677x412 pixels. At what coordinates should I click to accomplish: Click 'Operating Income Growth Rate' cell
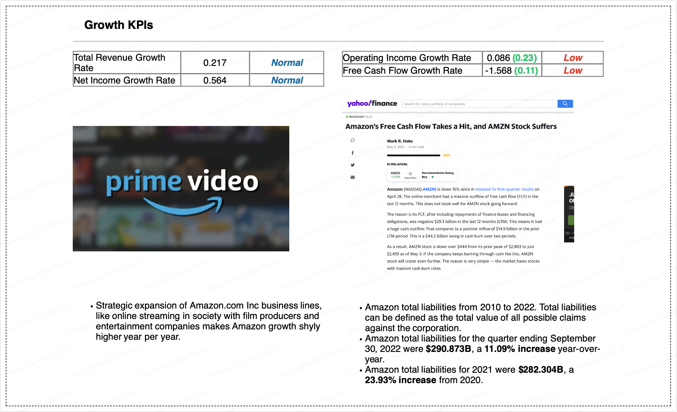(x=412, y=58)
